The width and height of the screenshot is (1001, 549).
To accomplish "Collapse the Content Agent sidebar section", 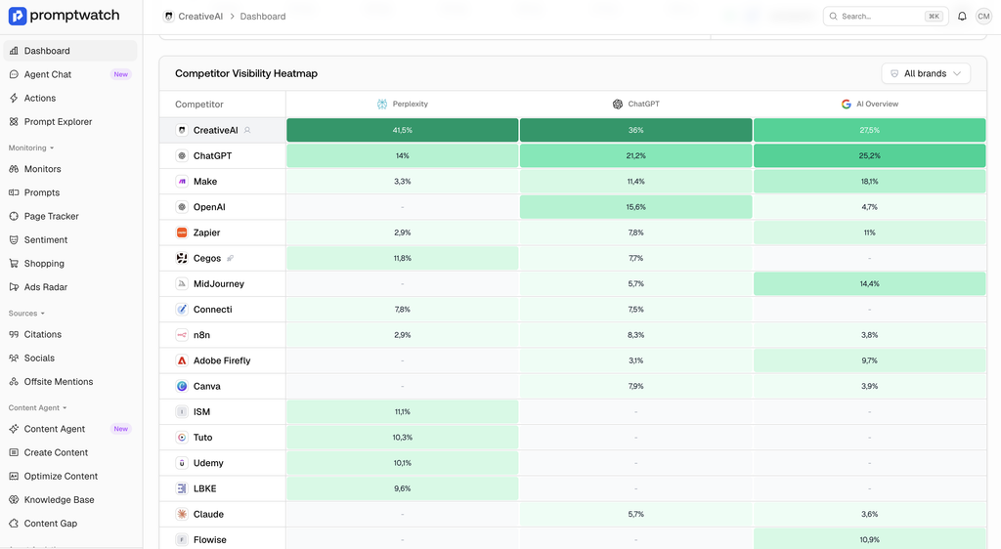I will (x=37, y=408).
